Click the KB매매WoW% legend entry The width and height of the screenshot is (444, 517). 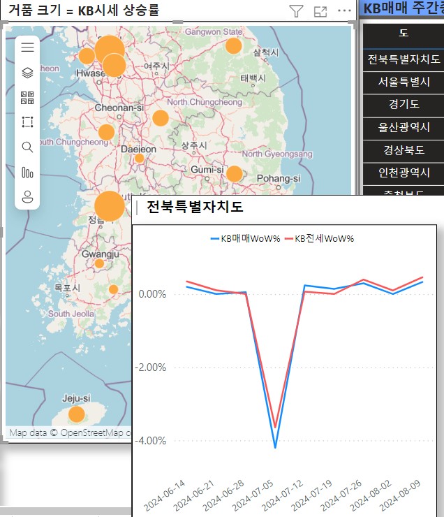tap(245, 238)
